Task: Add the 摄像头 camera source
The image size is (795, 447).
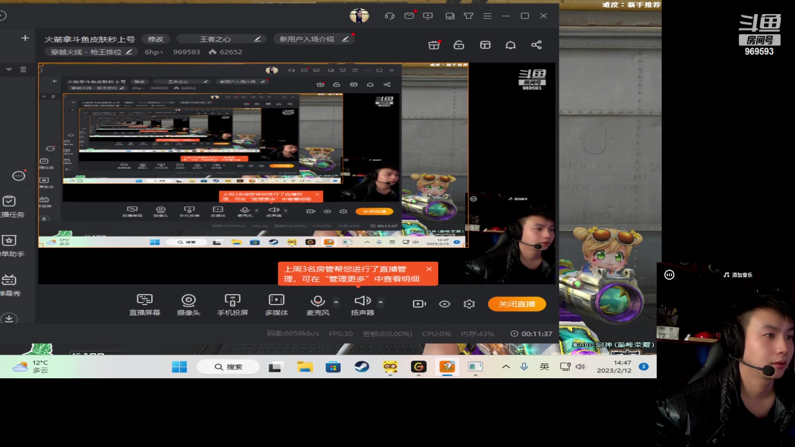Action: (188, 305)
